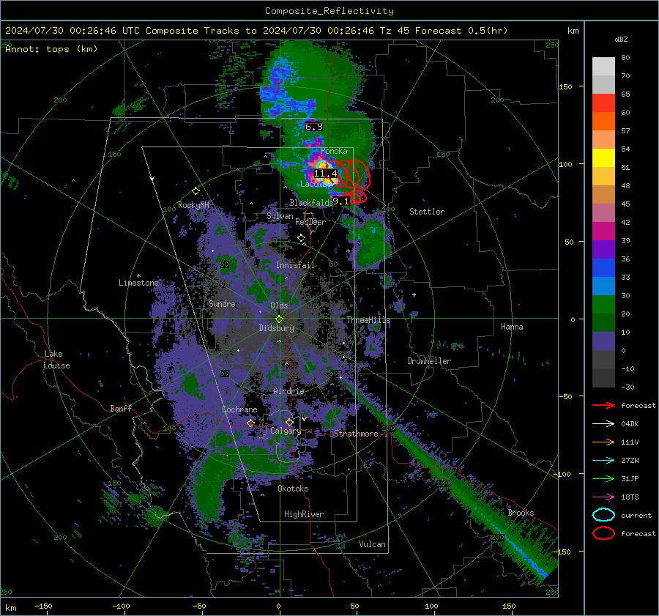Click the orange 111V arrow icon
Image resolution: width=659 pixels, height=616 pixels.
click(603, 442)
